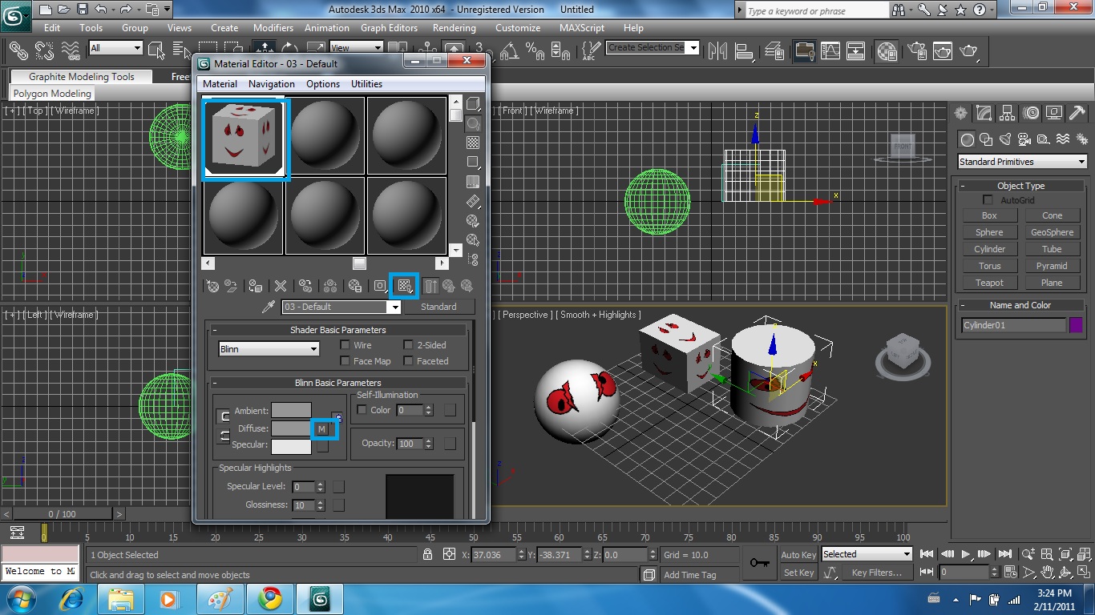Open Utilities menu in Material Editor
The width and height of the screenshot is (1095, 615).
click(367, 84)
